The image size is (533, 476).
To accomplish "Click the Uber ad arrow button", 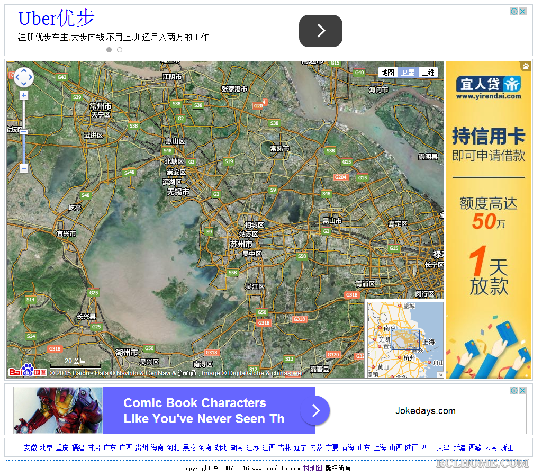I will [x=321, y=31].
